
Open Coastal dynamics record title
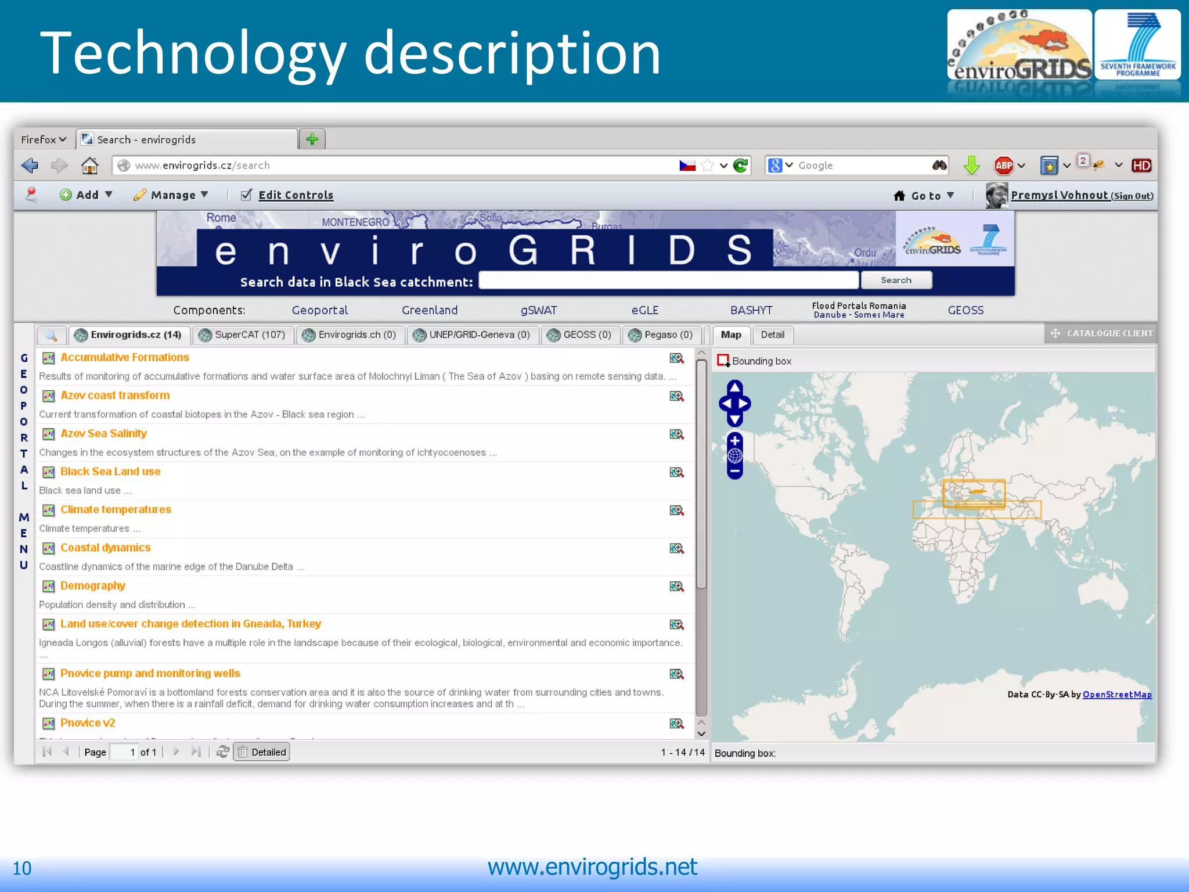tap(105, 548)
